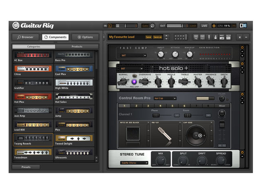This screenshot has height=196, width=261.
Task: Toggle the Stereo Tune power button
Action: pyautogui.click(x=242, y=152)
